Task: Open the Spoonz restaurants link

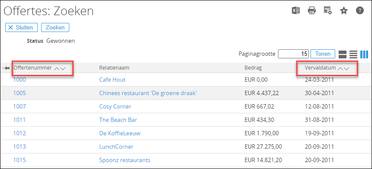Action: [x=125, y=160]
